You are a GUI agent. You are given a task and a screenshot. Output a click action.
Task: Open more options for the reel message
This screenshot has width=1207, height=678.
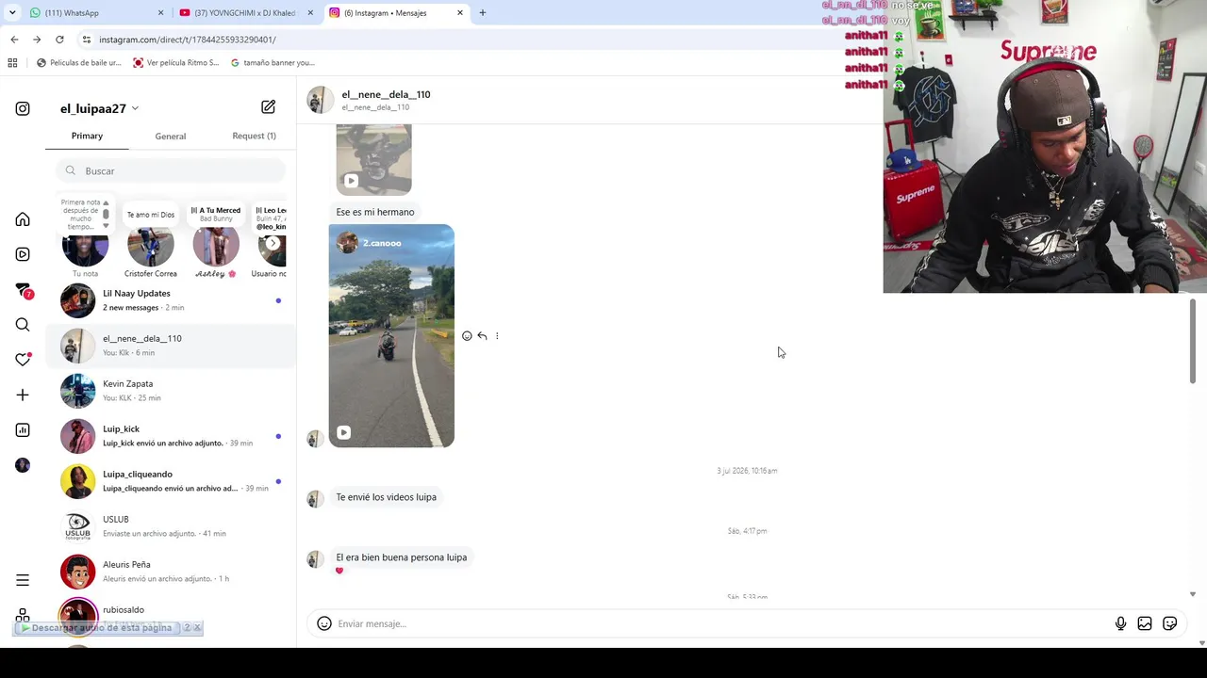tap(497, 336)
